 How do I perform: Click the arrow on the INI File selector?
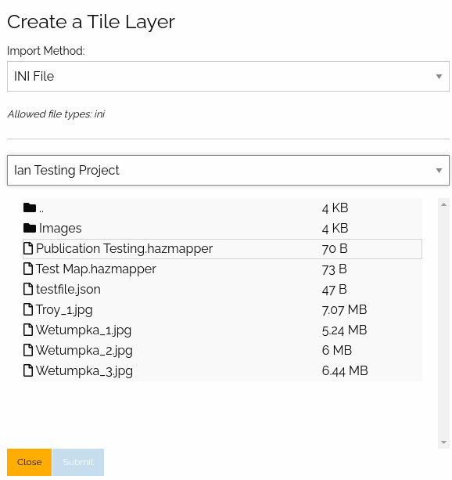coord(439,77)
